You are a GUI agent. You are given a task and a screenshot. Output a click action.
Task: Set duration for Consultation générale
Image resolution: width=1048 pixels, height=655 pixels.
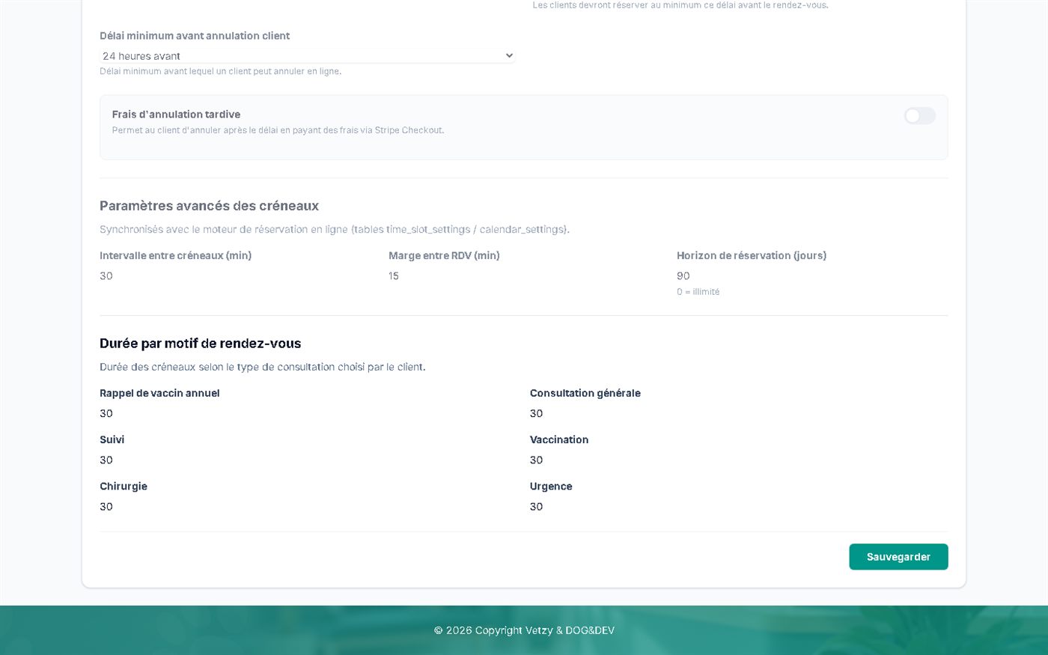point(739,413)
